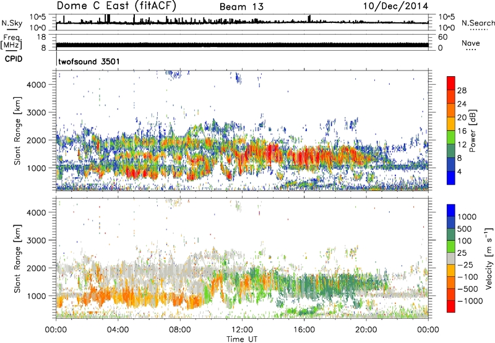The image size is (495, 343).
Task: Click the '3000' tick on velocity panel
Action: click(37, 240)
